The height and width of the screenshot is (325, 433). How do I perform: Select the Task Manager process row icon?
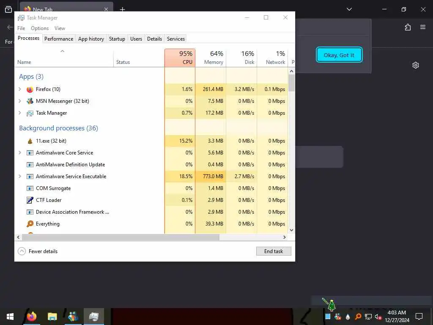[x=30, y=113]
